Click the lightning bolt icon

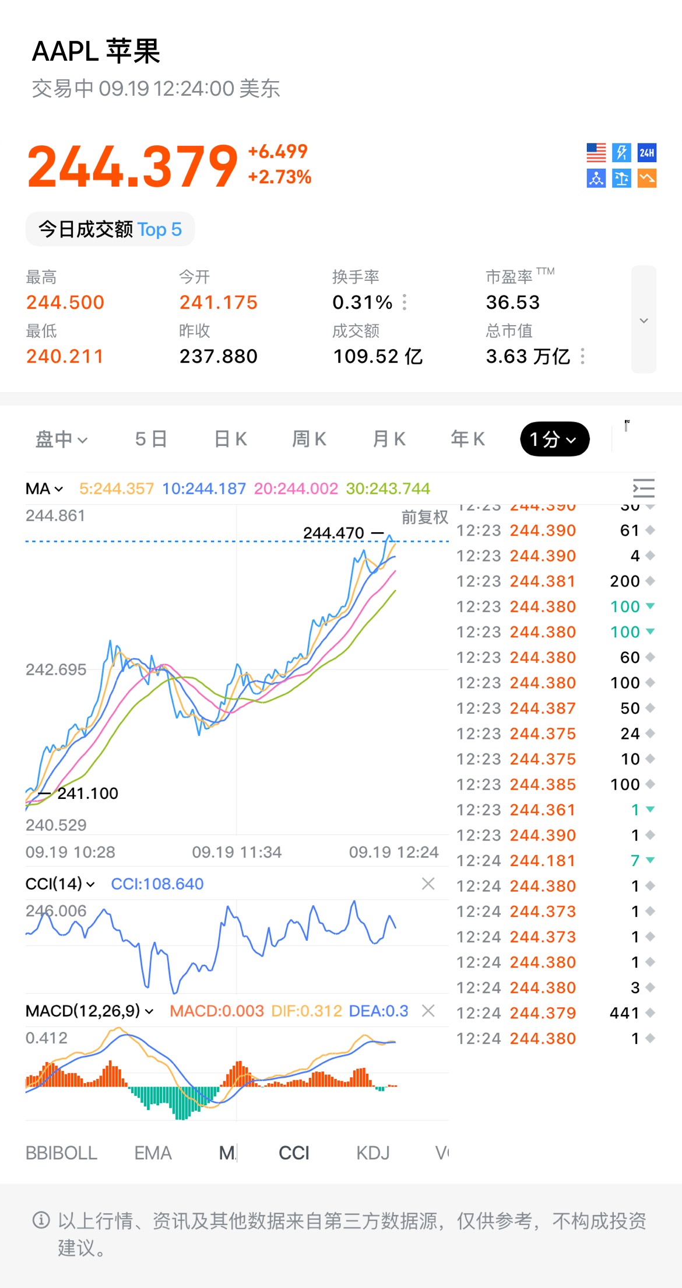(x=621, y=153)
